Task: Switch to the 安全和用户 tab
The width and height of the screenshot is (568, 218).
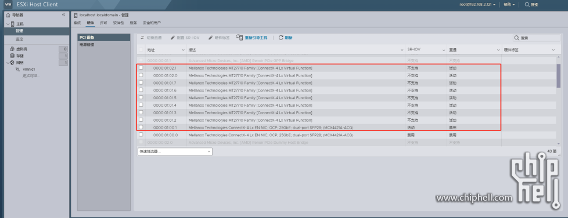Action: click(152, 23)
